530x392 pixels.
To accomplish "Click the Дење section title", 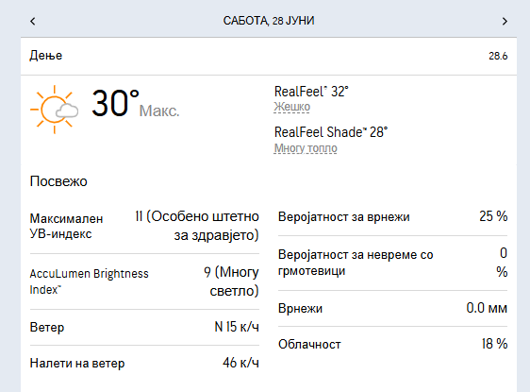I will pos(46,55).
